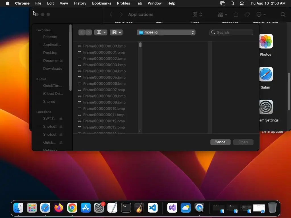Open GarageBand from the Dock
Viewport: 291px width, 218px height.
coord(139,207)
